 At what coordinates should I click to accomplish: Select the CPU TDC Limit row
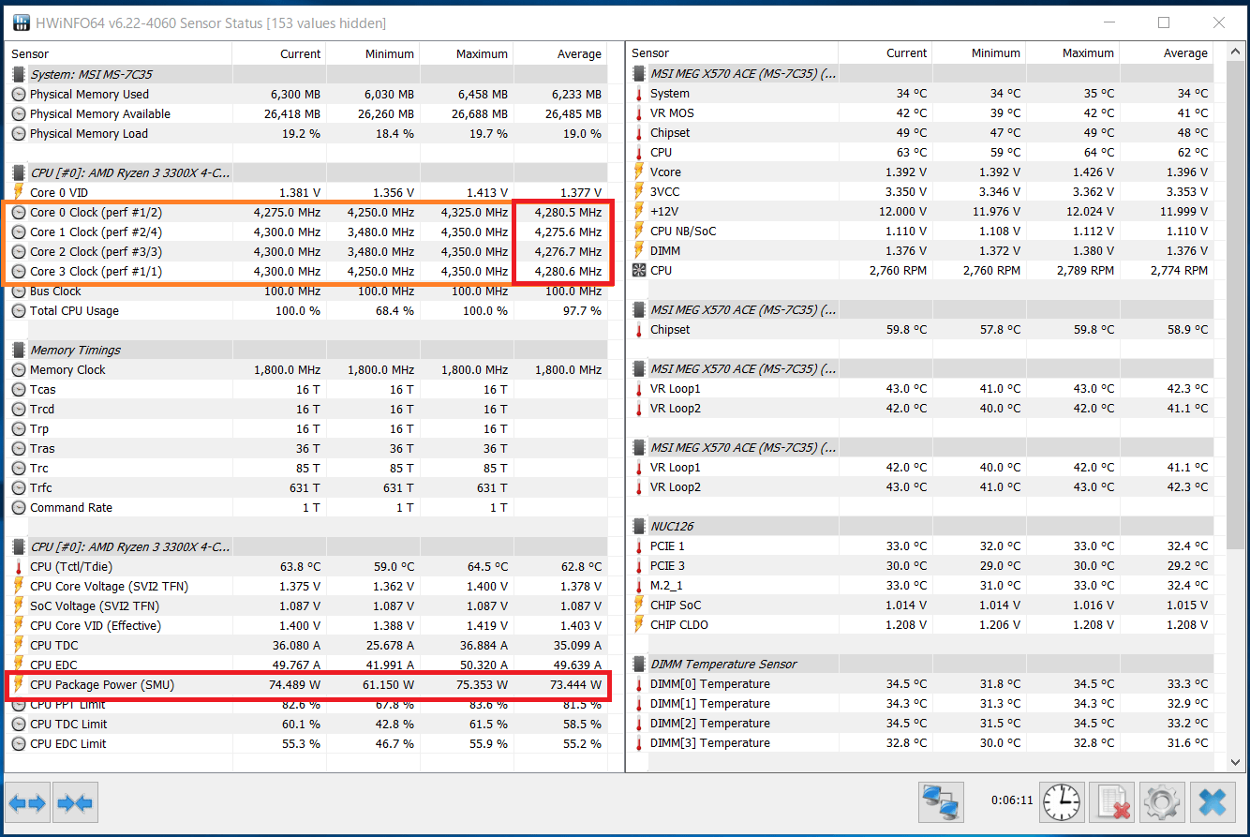click(x=306, y=724)
